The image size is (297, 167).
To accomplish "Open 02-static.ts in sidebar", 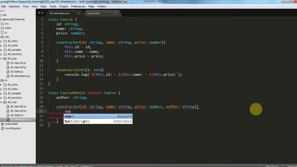I will pos(17,115).
